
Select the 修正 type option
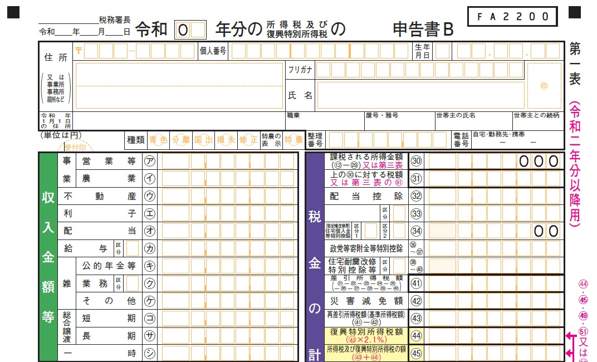tap(248, 140)
